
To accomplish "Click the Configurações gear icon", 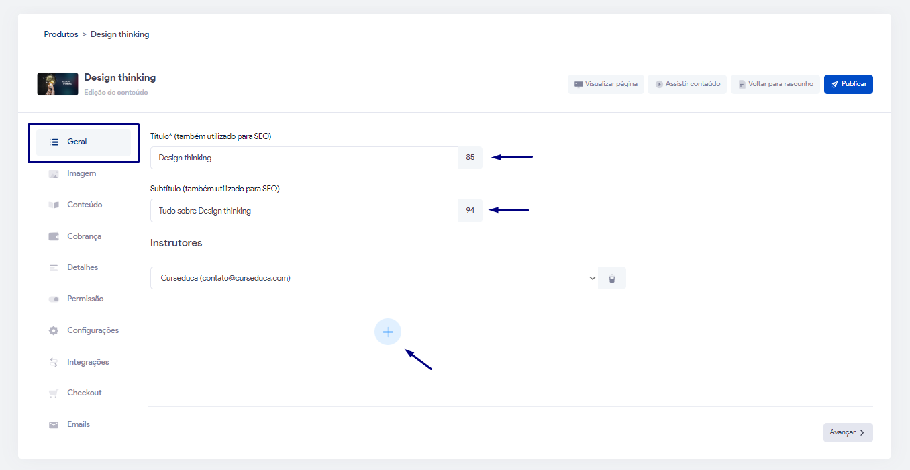I will pyautogui.click(x=54, y=330).
